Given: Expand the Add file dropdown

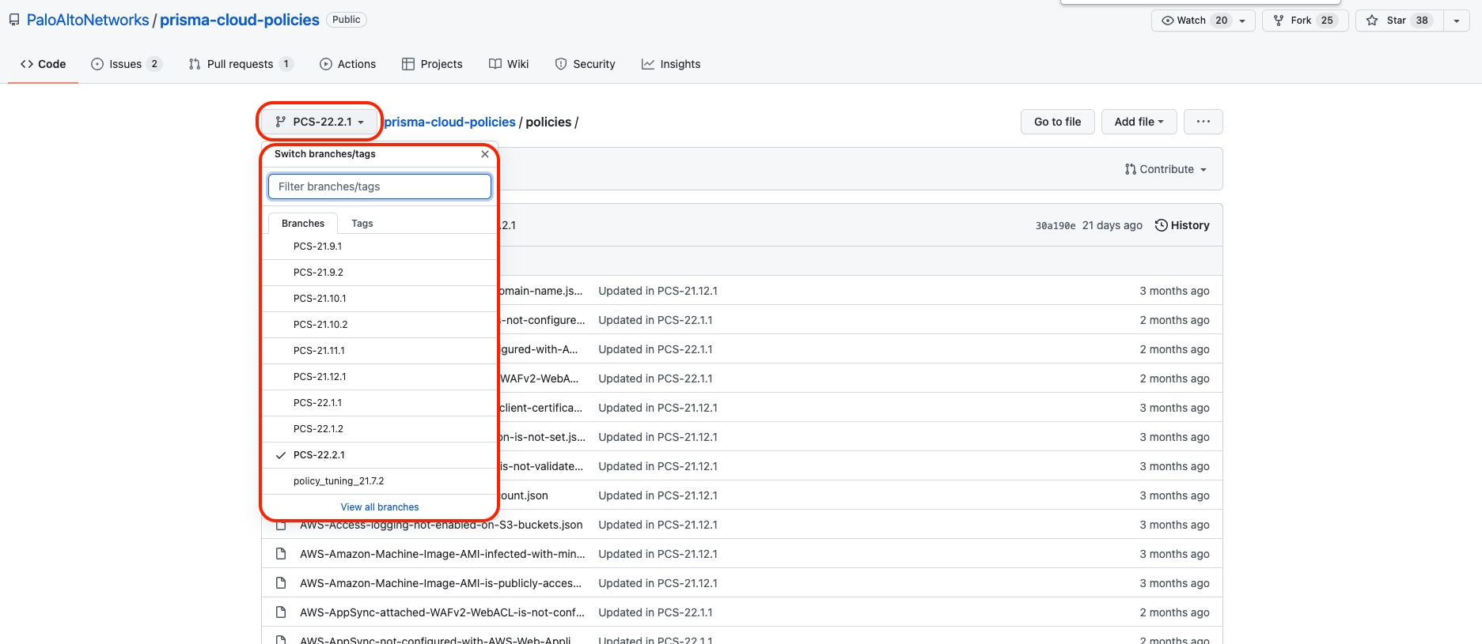Looking at the screenshot, I should [1139, 122].
